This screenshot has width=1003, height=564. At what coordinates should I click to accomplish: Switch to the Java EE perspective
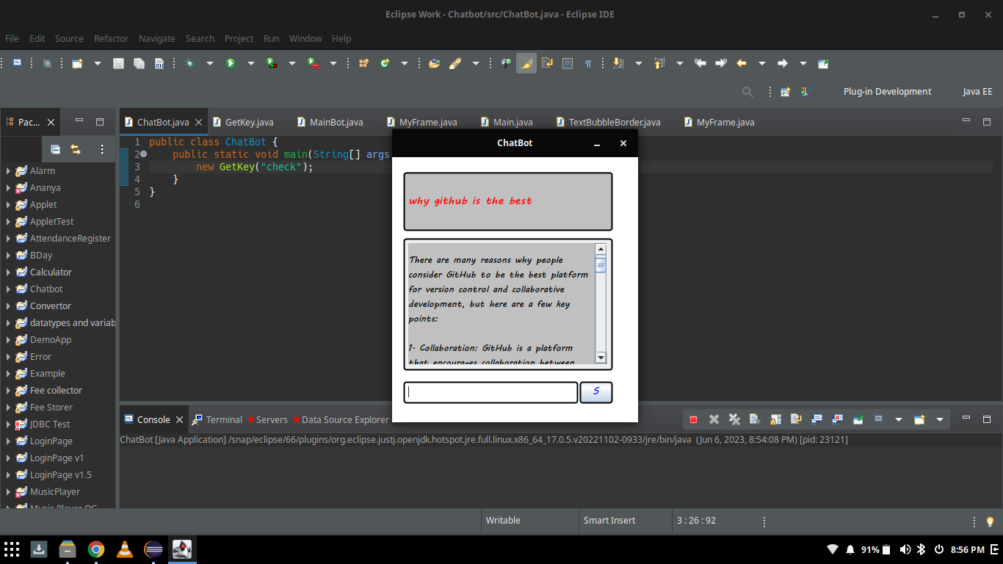click(x=977, y=91)
